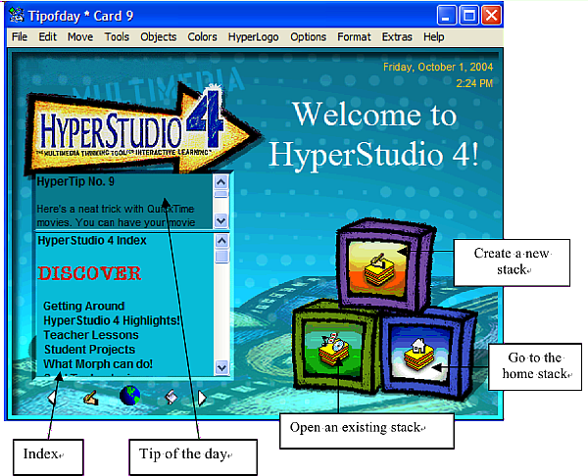Click the HyperStudio 4 Index heading
The width and height of the screenshot is (588, 476).
tap(92, 240)
